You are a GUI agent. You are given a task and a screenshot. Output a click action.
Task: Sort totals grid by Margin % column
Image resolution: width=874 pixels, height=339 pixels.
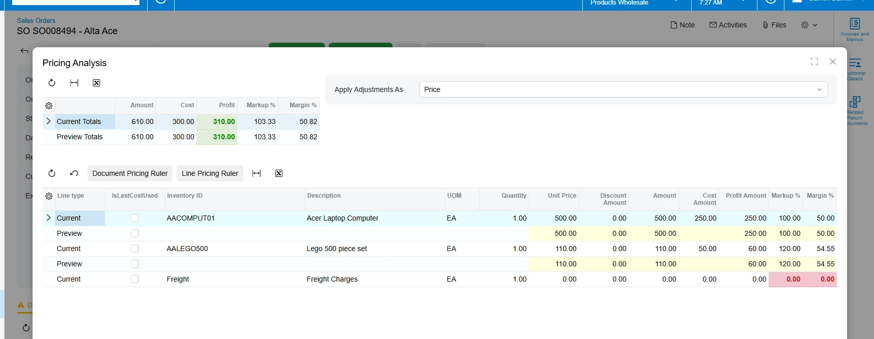click(x=299, y=105)
